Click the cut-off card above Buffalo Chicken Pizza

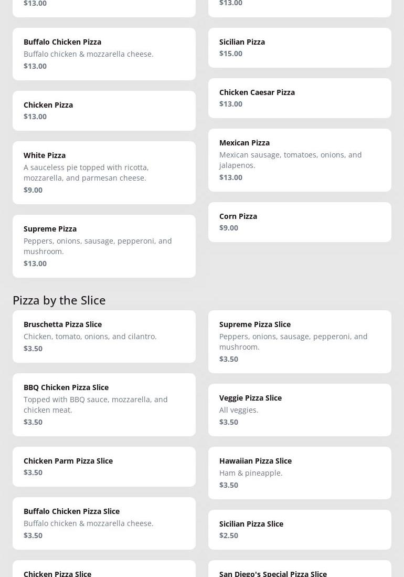[x=104, y=7]
